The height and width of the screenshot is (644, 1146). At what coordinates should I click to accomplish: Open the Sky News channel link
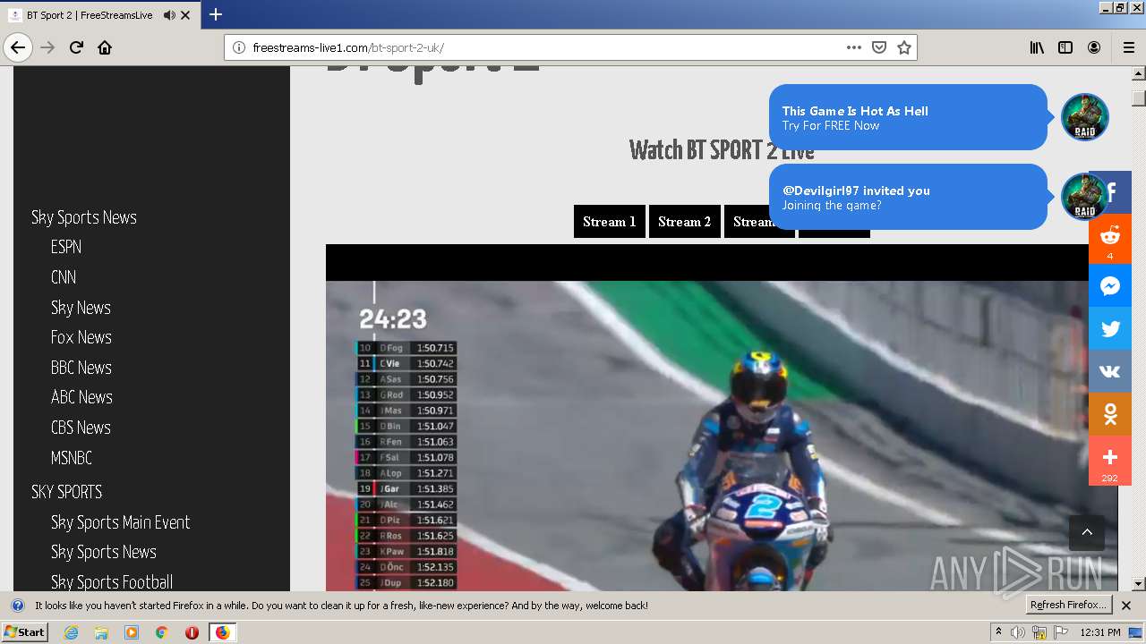click(81, 308)
